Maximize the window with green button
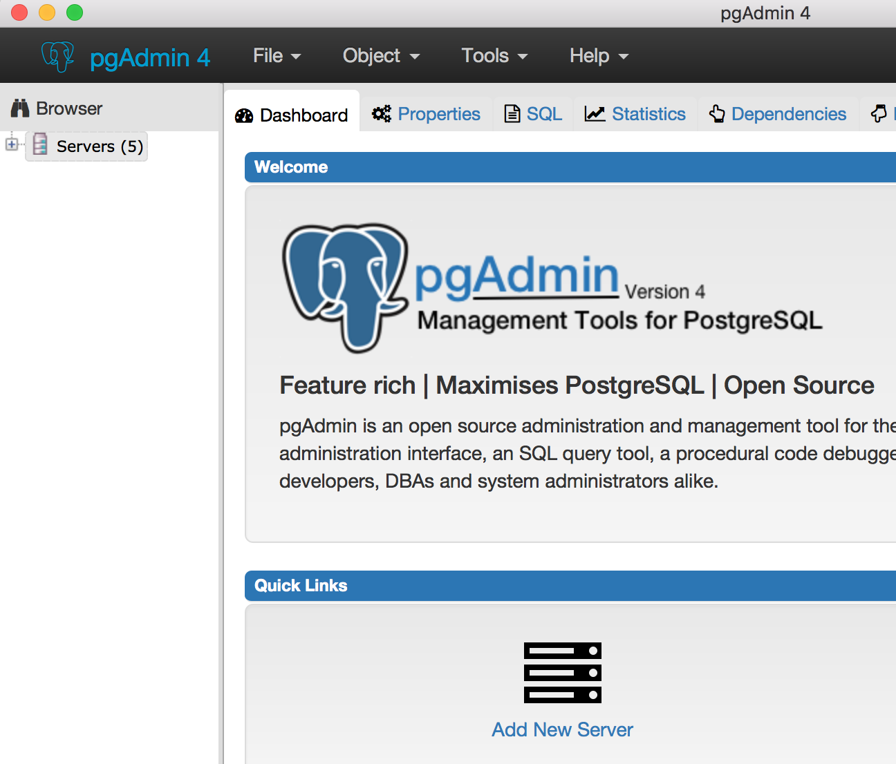This screenshot has height=764, width=896. [75, 12]
